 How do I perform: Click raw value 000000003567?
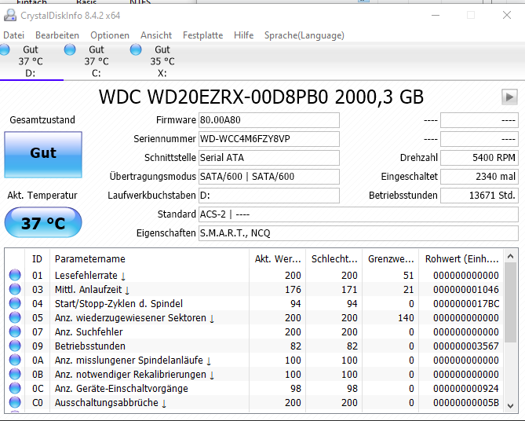[x=465, y=346]
